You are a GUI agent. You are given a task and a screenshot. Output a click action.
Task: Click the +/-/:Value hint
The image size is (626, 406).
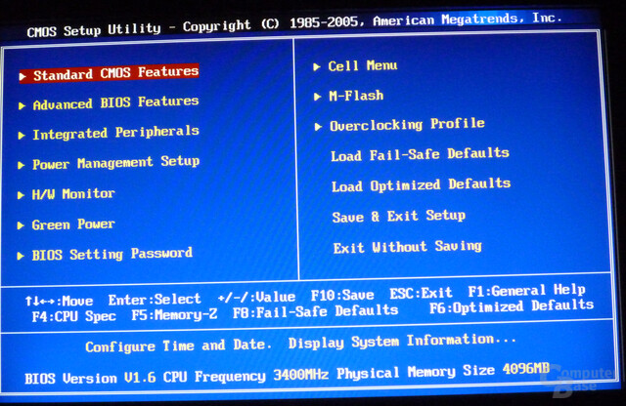256,298
